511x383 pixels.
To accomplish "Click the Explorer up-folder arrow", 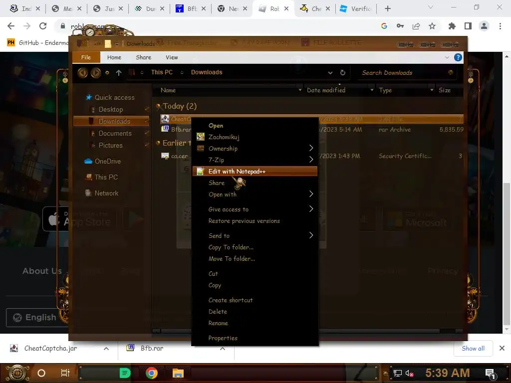I will [119, 73].
